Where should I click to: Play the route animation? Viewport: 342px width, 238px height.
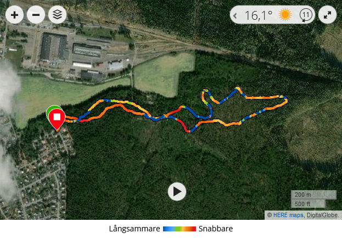coord(177,191)
